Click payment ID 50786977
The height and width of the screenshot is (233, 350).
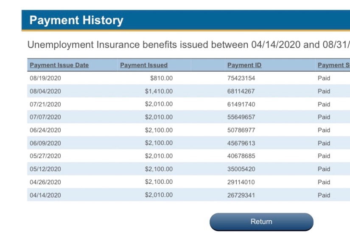pyautogui.click(x=241, y=130)
